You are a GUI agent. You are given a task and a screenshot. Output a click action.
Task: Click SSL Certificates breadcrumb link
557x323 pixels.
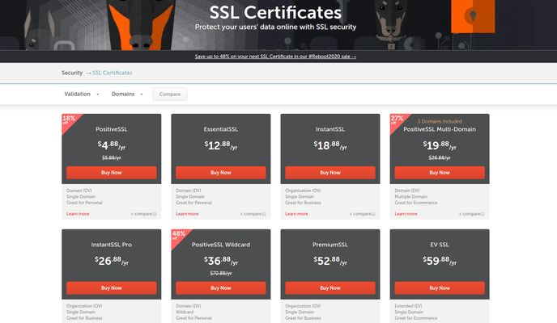113,73
